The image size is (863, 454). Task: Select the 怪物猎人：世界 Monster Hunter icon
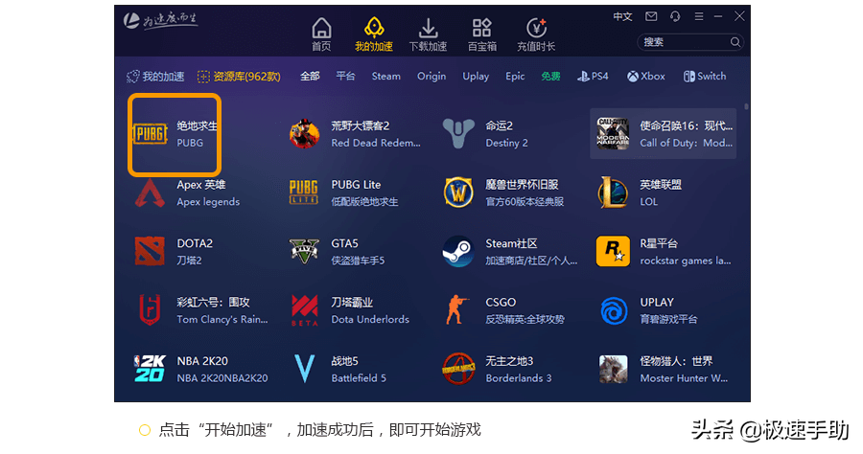click(x=613, y=369)
